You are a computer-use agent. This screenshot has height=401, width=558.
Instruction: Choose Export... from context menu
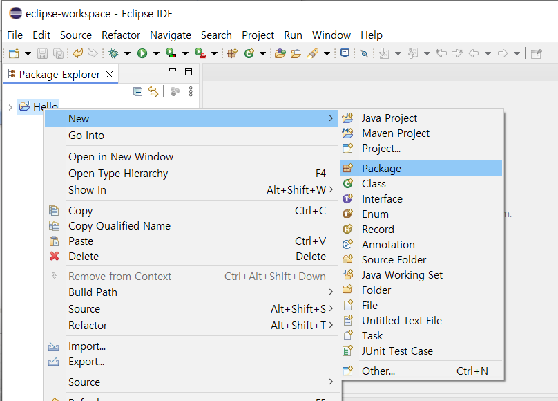point(191,362)
